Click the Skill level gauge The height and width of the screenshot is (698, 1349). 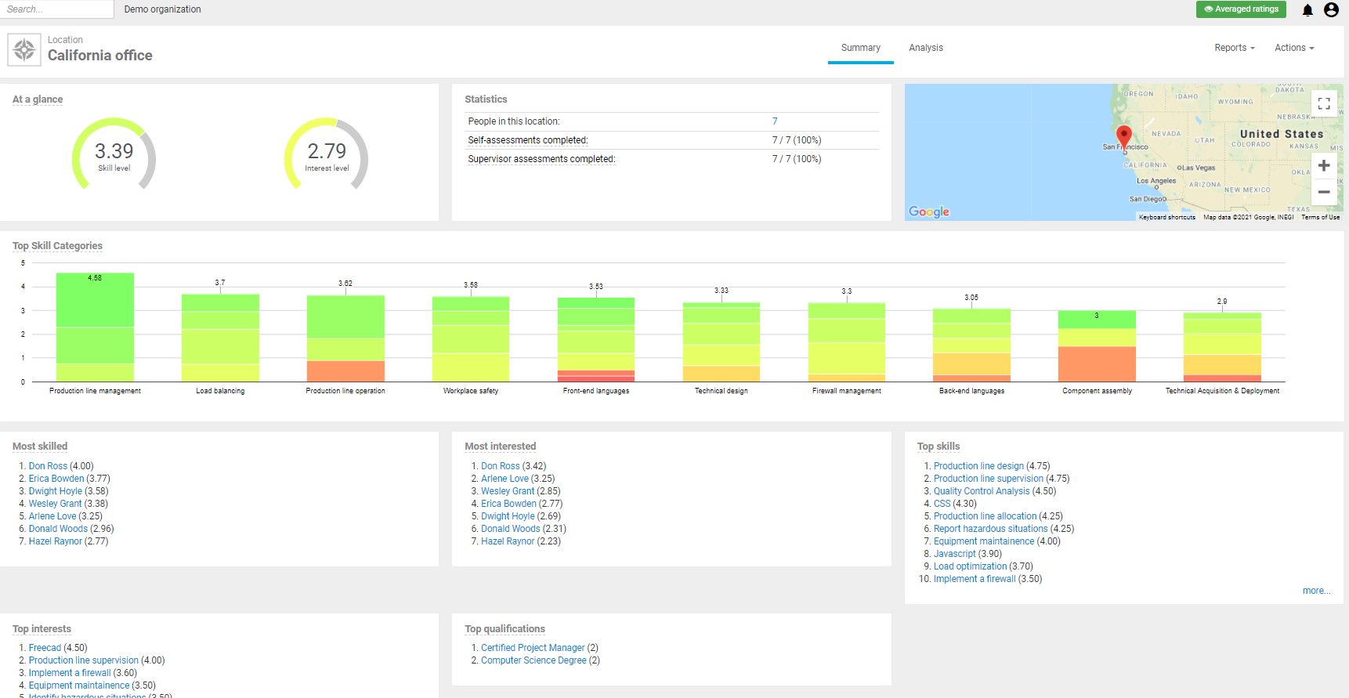click(114, 155)
